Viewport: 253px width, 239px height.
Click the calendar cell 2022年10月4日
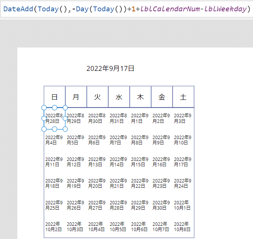[x=98, y=227]
